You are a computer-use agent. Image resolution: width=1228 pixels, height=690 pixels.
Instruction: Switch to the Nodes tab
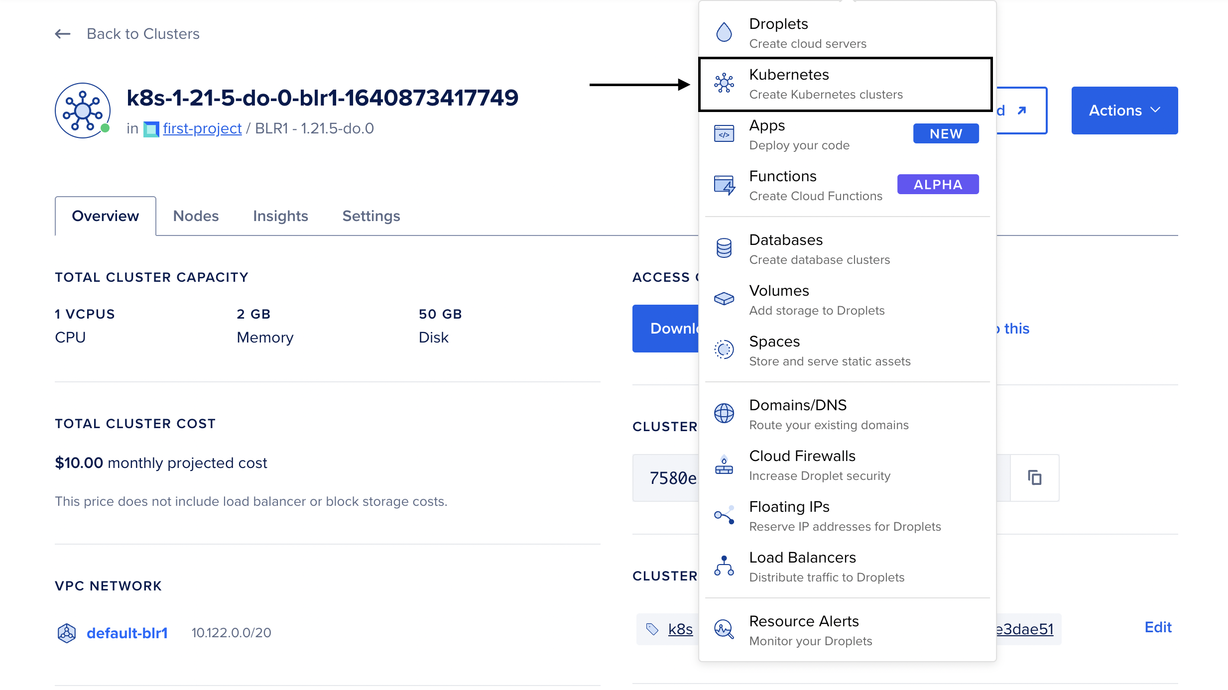pos(196,216)
